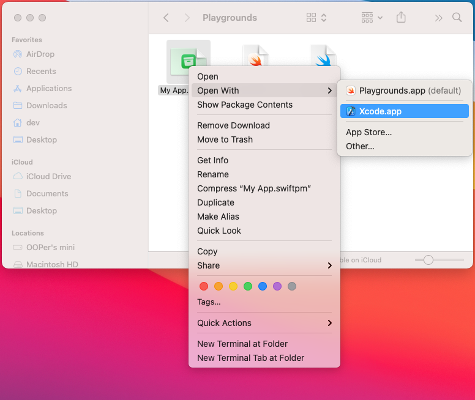Viewport: 475px width, 400px height.
Task: Apply the green tag color
Action: tap(248, 286)
